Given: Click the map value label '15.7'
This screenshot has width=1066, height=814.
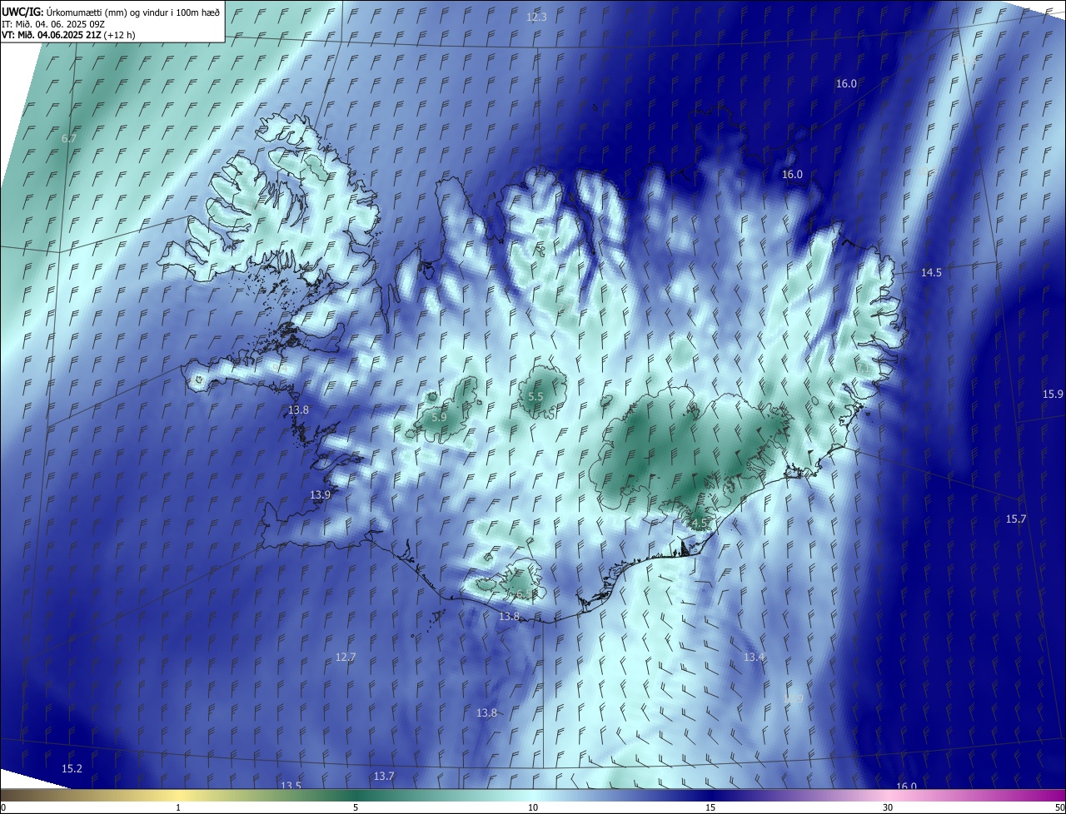Looking at the screenshot, I should point(1016,519).
